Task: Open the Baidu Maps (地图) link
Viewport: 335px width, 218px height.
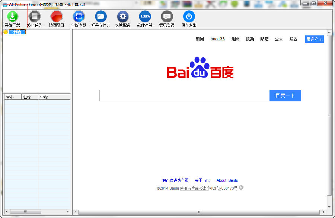Action: (x=235, y=39)
